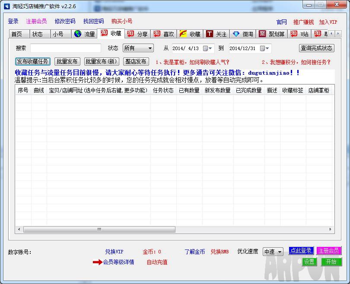Expand the 优化速度 speed dropdown
This screenshot has height=284, width=350.
[x=280, y=252]
